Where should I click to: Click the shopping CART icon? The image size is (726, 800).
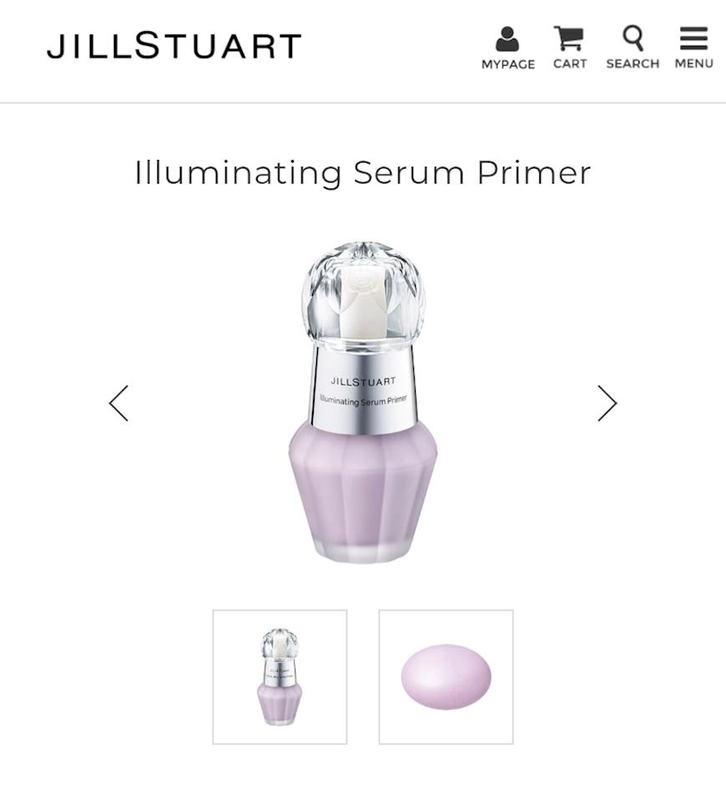(x=569, y=38)
